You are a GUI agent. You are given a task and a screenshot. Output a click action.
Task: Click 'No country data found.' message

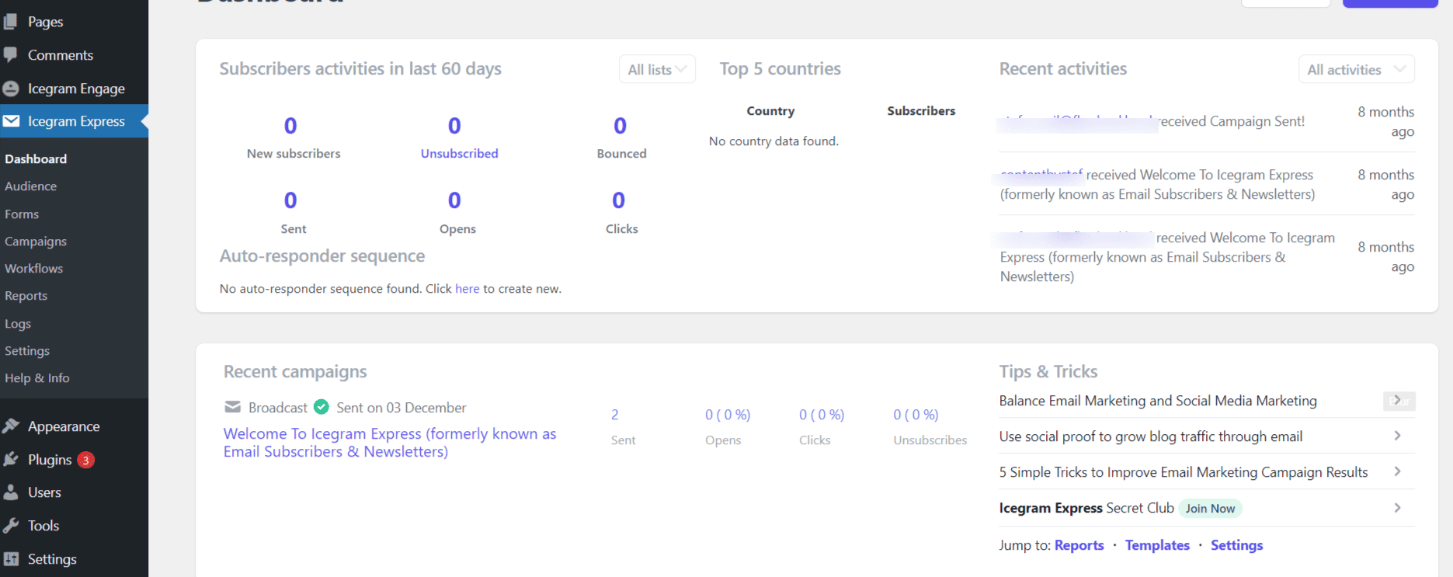pyautogui.click(x=773, y=141)
